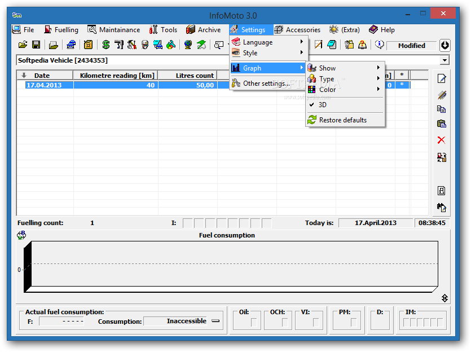471x352 pixels.
Task: Click the 3D fuel consumption graph area
Action: [231, 266]
